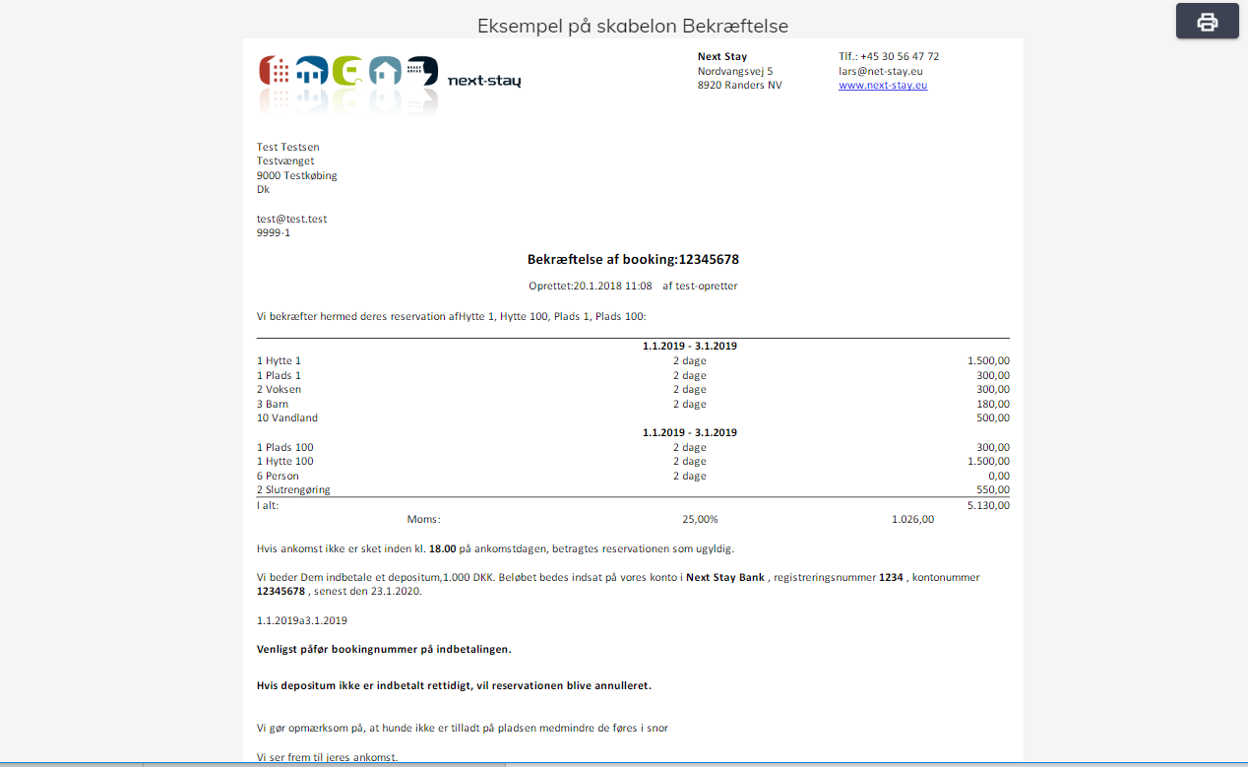Select the sentence starting "Vi gør opmærksom på"
Image resolution: width=1248 pixels, height=767 pixels.
[464, 729]
